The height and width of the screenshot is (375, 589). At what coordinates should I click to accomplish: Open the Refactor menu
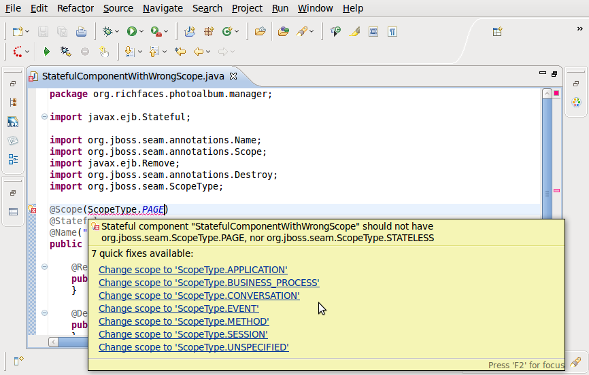pyautogui.click(x=75, y=8)
